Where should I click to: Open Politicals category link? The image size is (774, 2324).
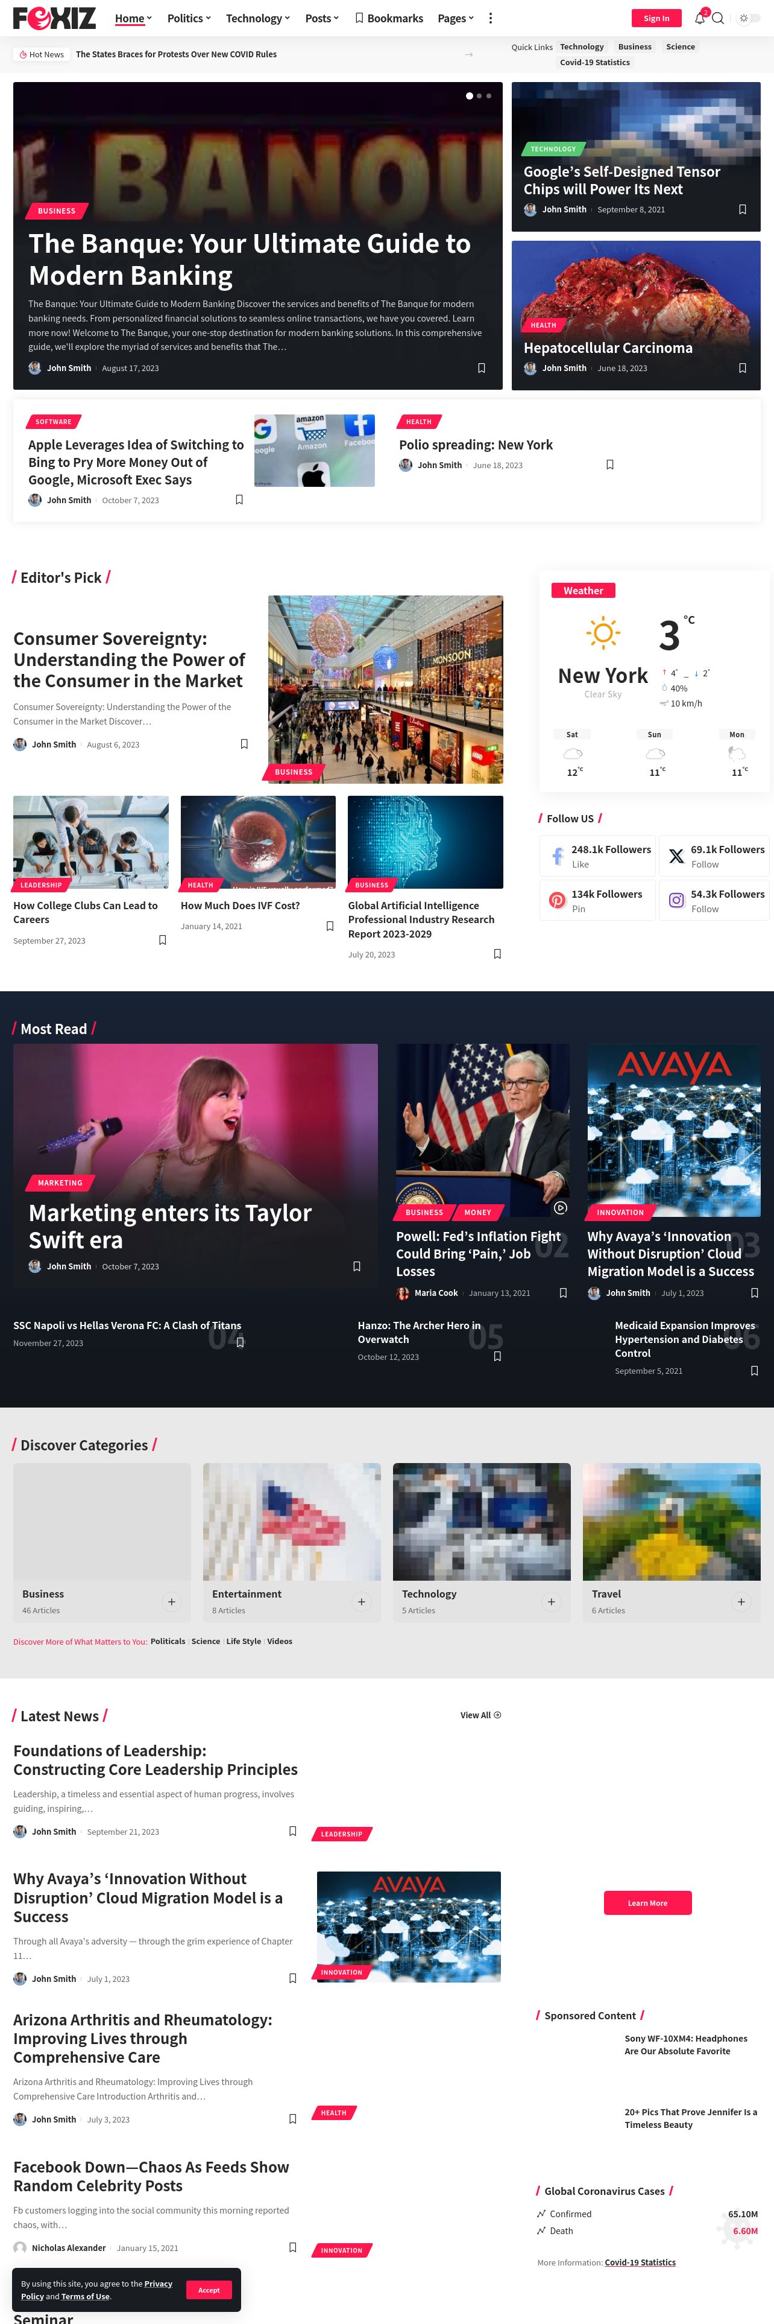click(x=168, y=1641)
